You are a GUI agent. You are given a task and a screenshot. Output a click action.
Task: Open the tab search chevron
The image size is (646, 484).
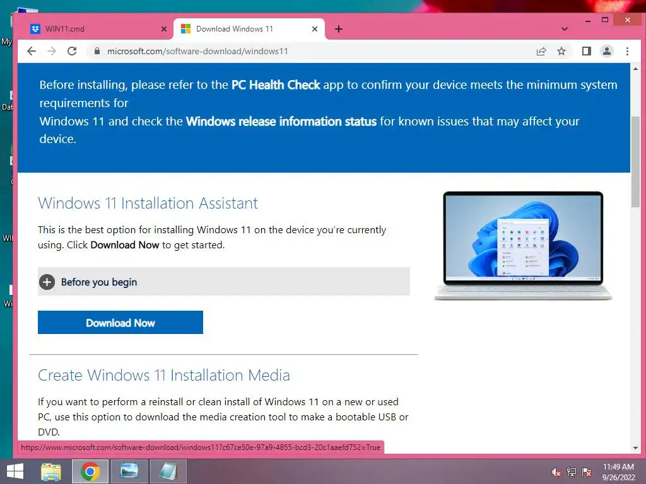pyautogui.click(x=565, y=29)
